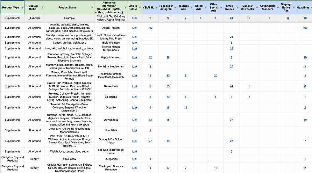
Task: Click the 19 Other Social Ads link for Pureance
Action: 216,168
